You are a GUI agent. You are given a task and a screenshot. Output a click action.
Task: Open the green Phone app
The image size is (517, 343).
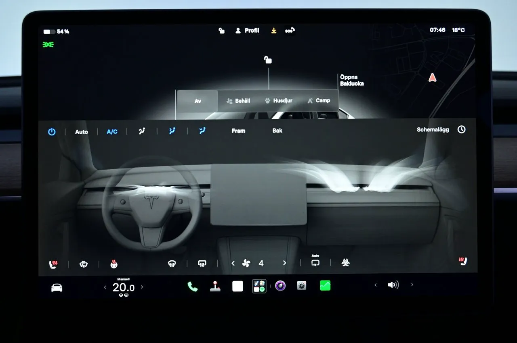[x=192, y=287]
